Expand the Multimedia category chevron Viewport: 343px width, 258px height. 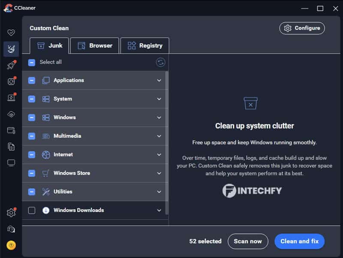(x=159, y=136)
